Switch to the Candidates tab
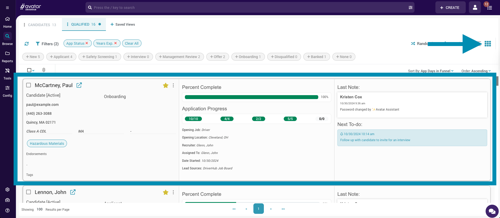This screenshot has width=500, height=218. 40,25
